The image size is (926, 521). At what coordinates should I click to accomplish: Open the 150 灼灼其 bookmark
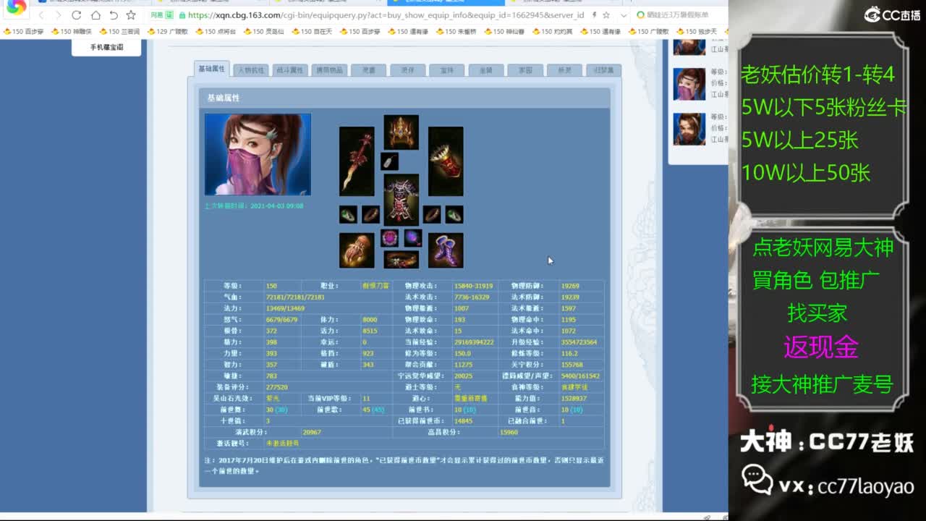(552, 31)
